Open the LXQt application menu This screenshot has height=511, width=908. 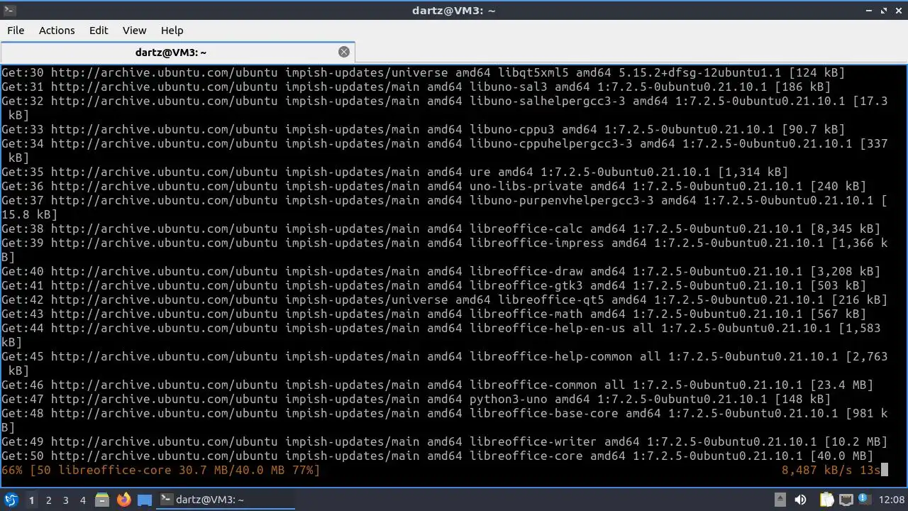pyautogui.click(x=11, y=500)
